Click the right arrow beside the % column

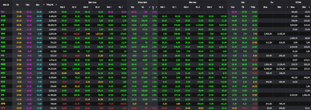pyautogui.click(x=156, y=7)
